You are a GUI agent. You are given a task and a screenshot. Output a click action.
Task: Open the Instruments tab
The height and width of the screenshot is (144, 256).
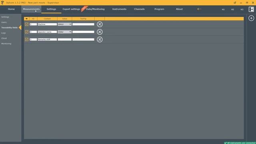tap(119, 9)
